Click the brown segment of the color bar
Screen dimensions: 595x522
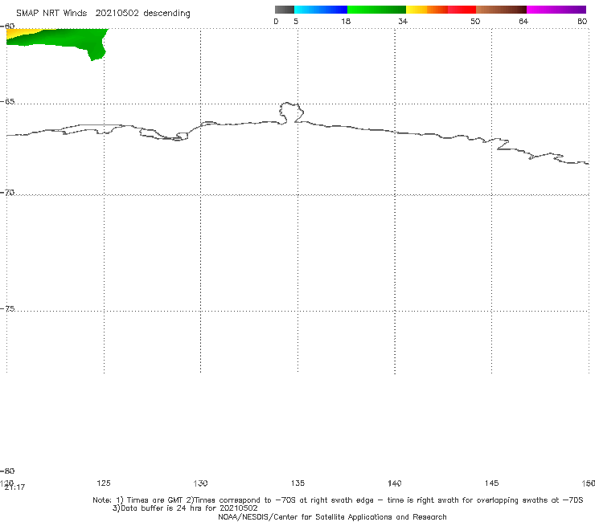tap(501, 10)
